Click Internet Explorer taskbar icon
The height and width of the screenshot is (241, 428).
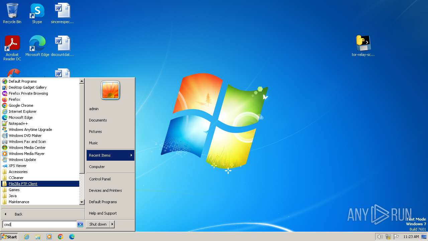click(27, 237)
